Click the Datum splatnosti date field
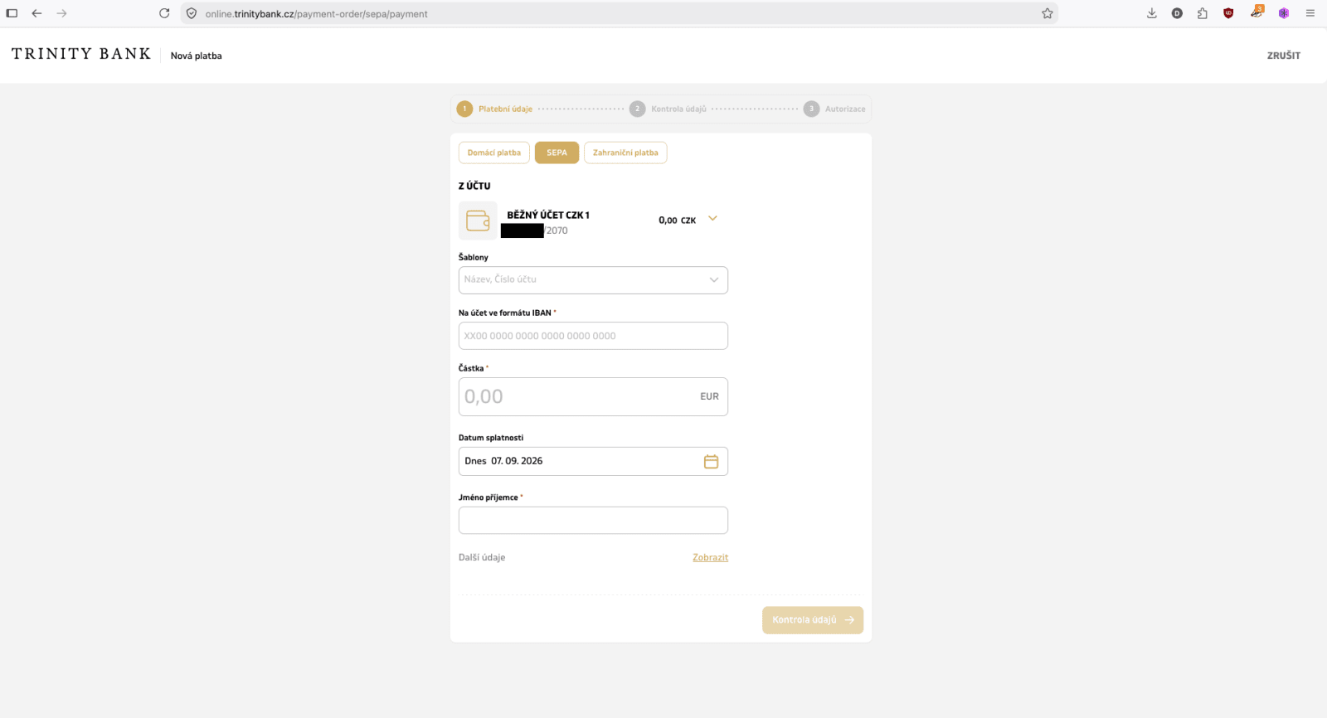Viewport: 1327px width, 718px height. pyautogui.click(x=593, y=462)
